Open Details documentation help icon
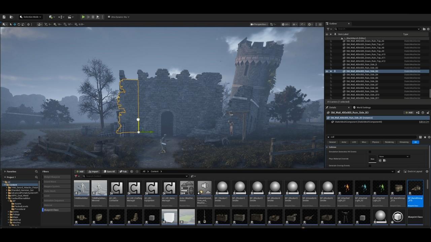 pyautogui.click(x=423, y=113)
